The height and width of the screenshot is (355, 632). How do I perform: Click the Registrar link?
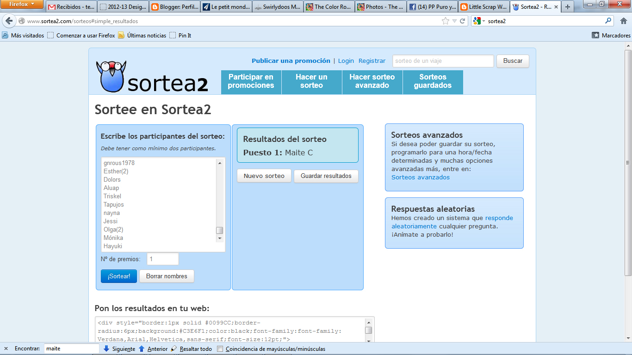pos(372,61)
